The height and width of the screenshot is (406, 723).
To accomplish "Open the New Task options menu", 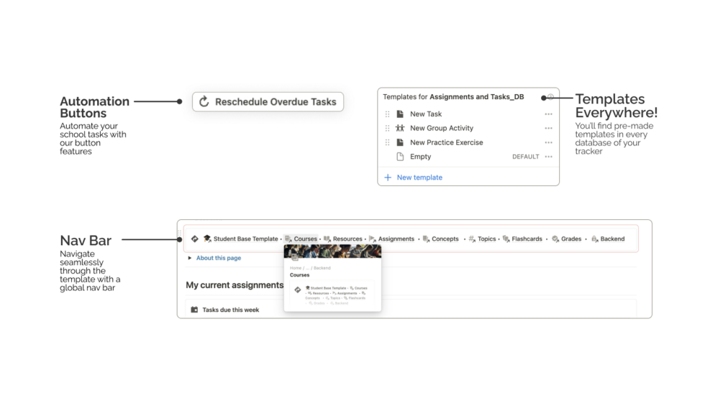I will click(x=548, y=114).
